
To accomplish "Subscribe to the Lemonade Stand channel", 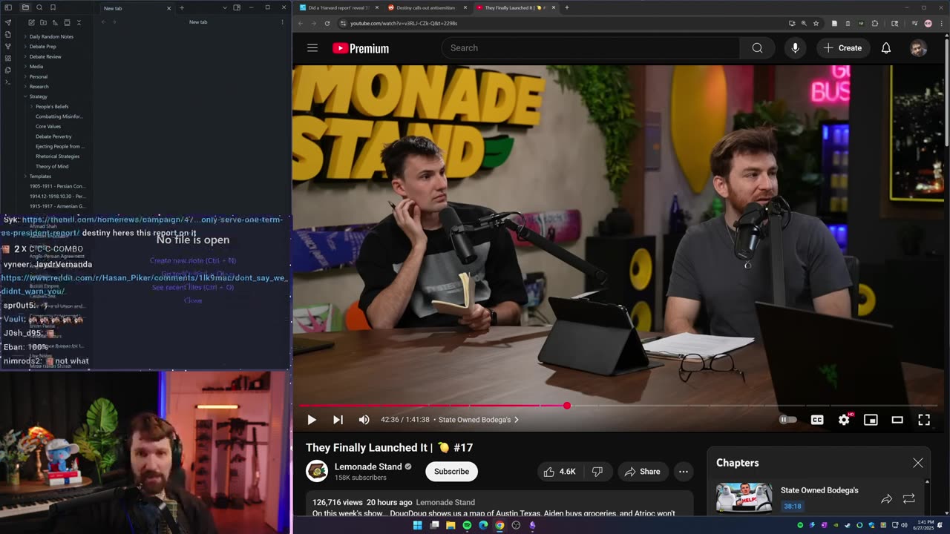I will point(451,472).
